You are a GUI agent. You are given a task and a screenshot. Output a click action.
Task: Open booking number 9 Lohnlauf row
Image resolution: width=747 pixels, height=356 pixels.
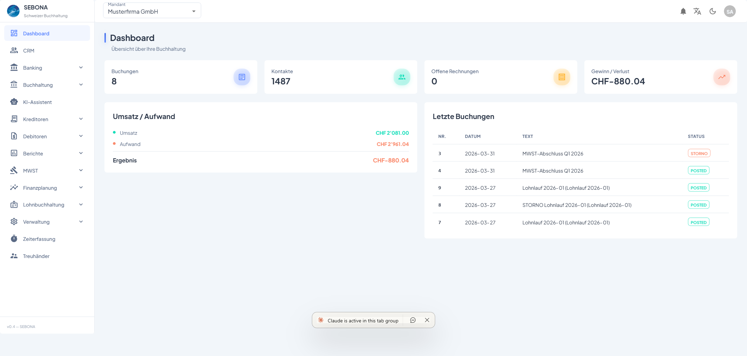pyautogui.click(x=566, y=188)
